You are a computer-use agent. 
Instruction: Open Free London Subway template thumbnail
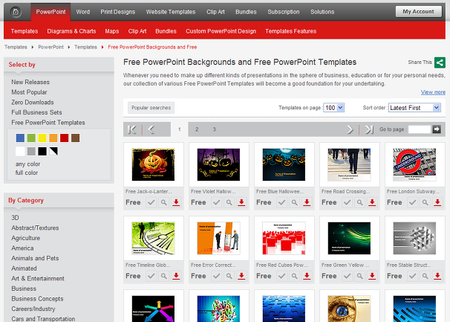click(x=414, y=165)
